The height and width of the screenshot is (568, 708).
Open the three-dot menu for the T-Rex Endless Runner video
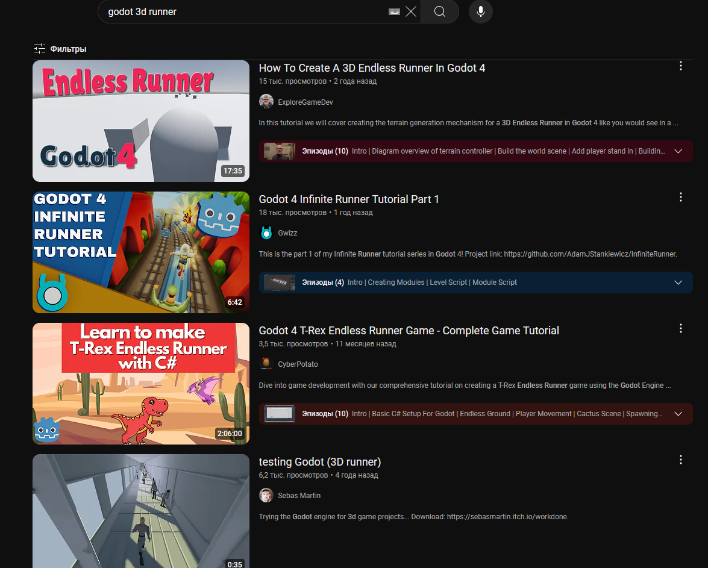681,329
